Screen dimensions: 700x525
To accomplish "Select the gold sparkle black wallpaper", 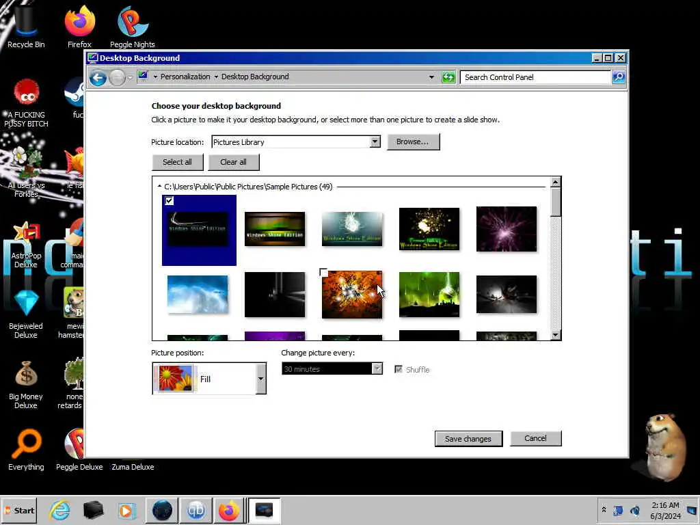I will pyautogui.click(x=429, y=229).
